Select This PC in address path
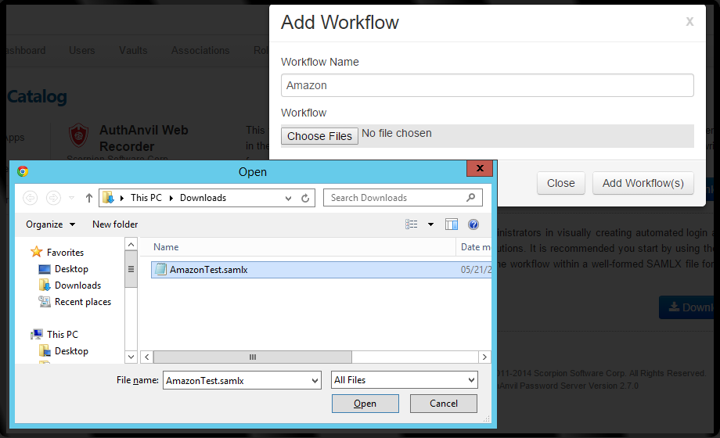Viewport: 720px width, 438px height. click(x=146, y=198)
